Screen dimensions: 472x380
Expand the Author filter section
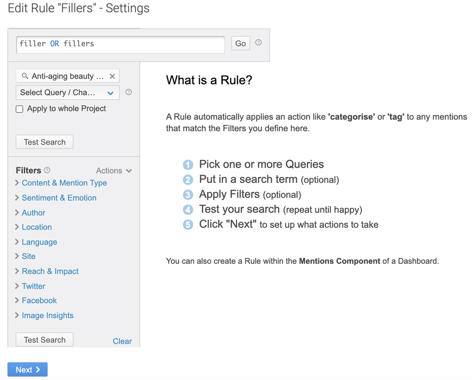[33, 213]
